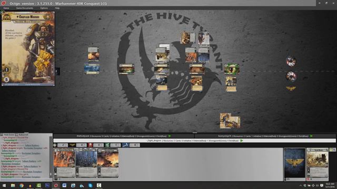Select the third card in hand
This screenshot has height=189, width=337.
108,163
